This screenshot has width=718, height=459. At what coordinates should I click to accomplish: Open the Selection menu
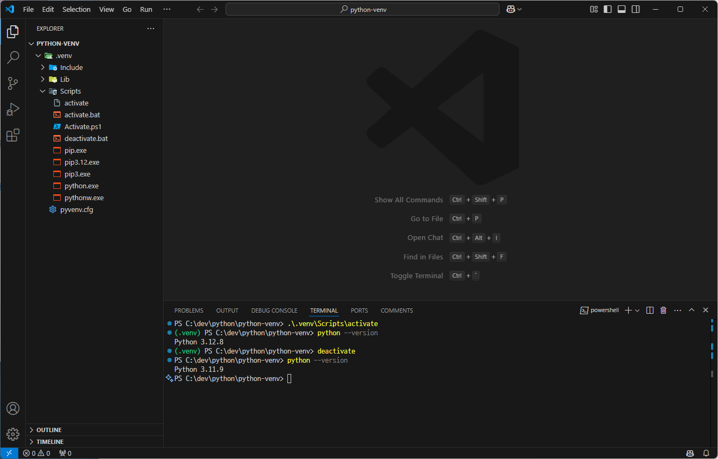click(x=76, y=9)
